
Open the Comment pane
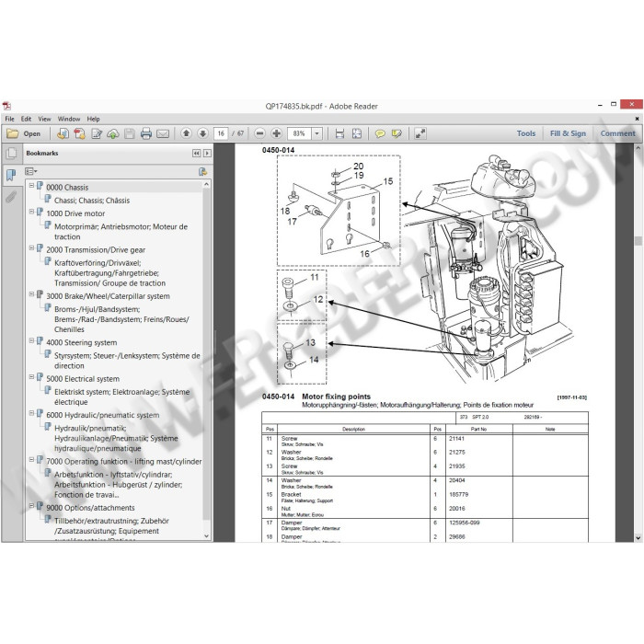pyautogui.click(x=617, y=133)
